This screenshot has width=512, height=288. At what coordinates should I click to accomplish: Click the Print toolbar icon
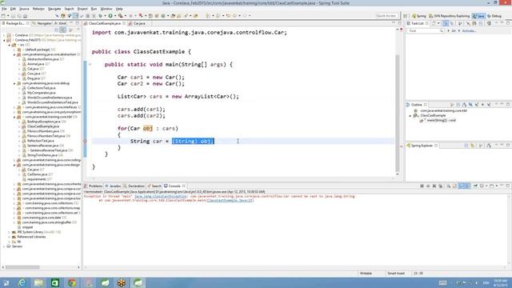25,16
